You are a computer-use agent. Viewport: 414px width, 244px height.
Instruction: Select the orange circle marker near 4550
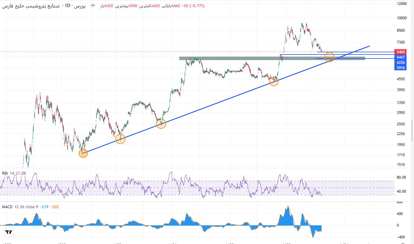pyautogui.click(x=274, y=82)
